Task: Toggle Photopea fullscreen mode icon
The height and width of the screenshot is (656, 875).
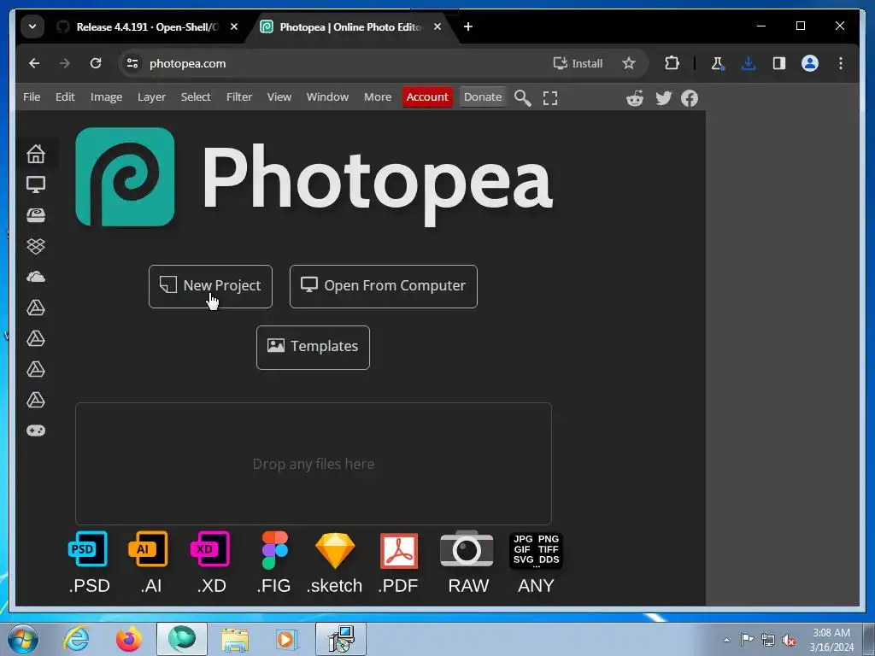Action: (550, 98)
